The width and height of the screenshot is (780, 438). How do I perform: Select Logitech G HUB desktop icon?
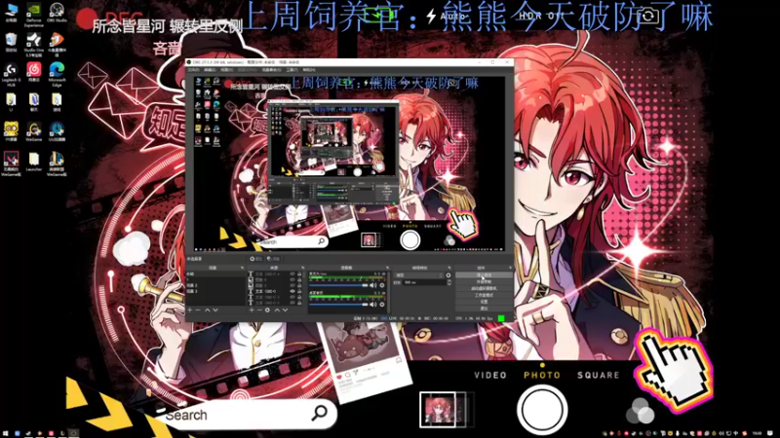pyautogui.click(x=11, y=74)
